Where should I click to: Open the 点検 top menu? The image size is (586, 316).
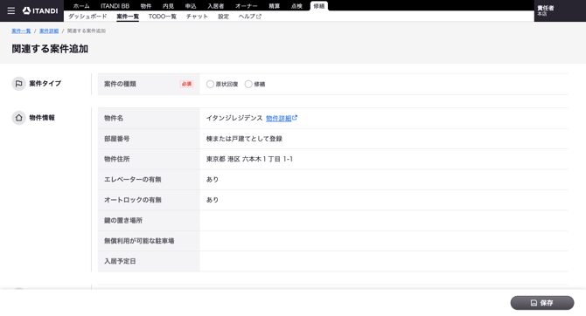[x=296, y=6]
